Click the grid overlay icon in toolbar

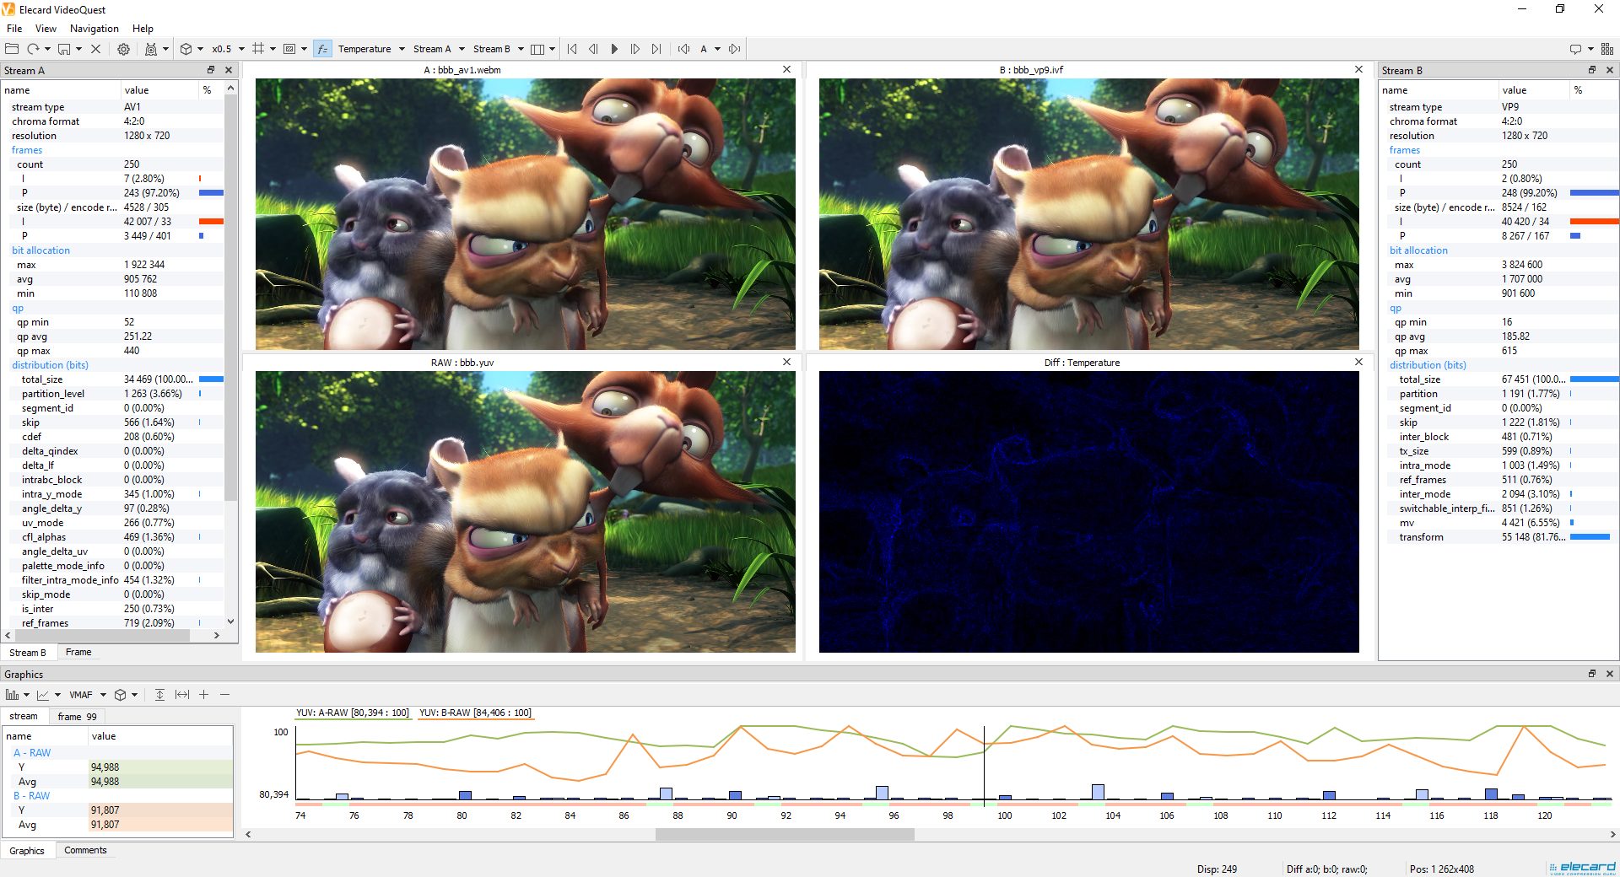[x=258, y=48]
